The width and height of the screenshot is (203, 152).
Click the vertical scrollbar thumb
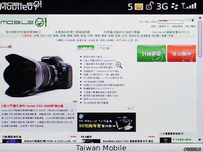200,39
